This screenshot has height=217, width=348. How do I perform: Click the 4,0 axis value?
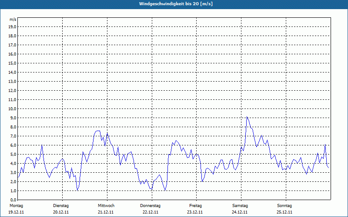[x=13, y=164]
